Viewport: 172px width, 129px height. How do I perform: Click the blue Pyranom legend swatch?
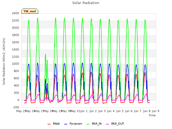pos(66,124)
